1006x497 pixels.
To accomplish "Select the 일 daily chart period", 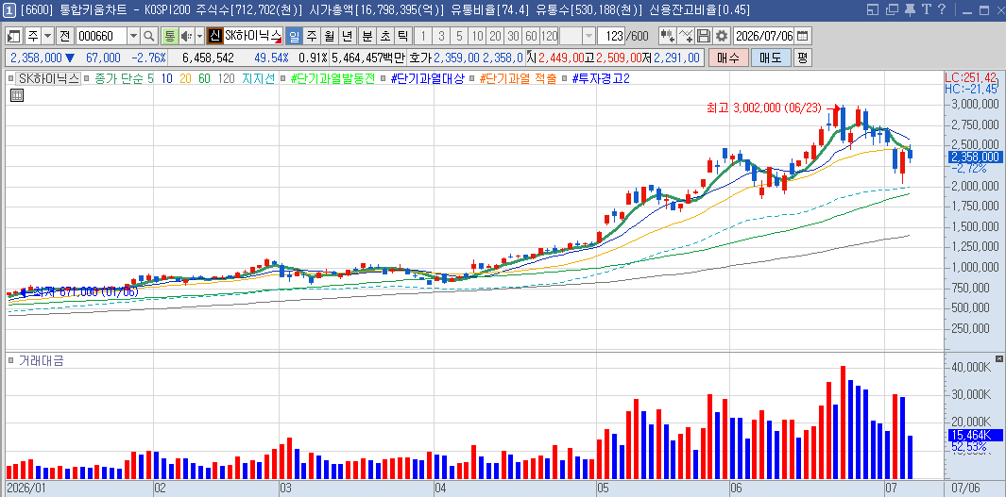I will coord(293,36).
